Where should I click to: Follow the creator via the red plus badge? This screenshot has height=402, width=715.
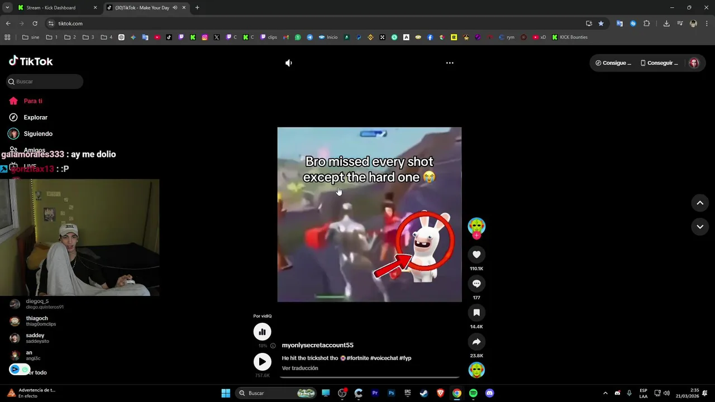(476, 236)
